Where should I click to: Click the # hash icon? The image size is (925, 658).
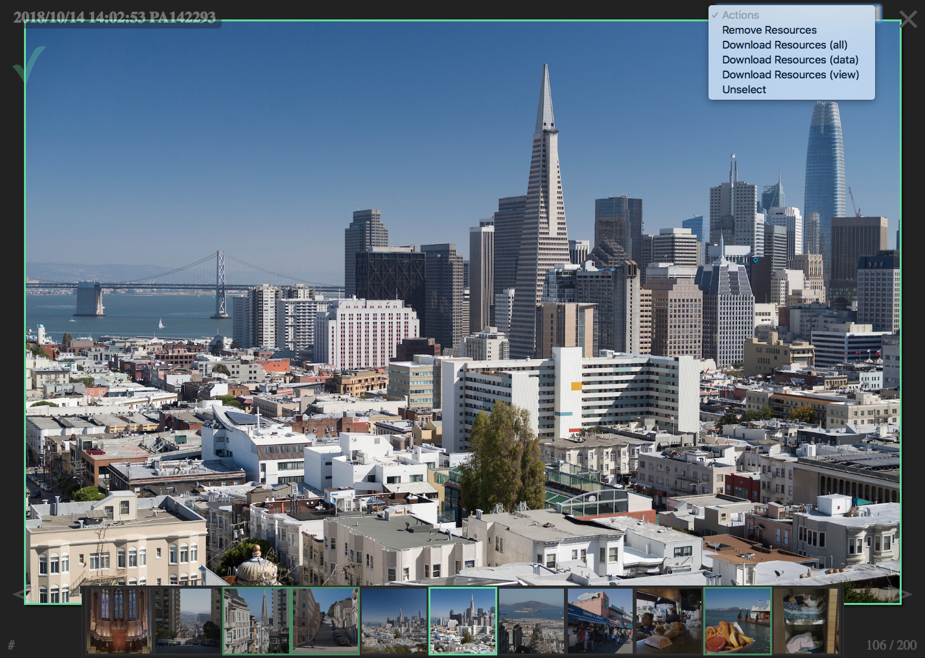pyautogui.click(x=11, y=645)
